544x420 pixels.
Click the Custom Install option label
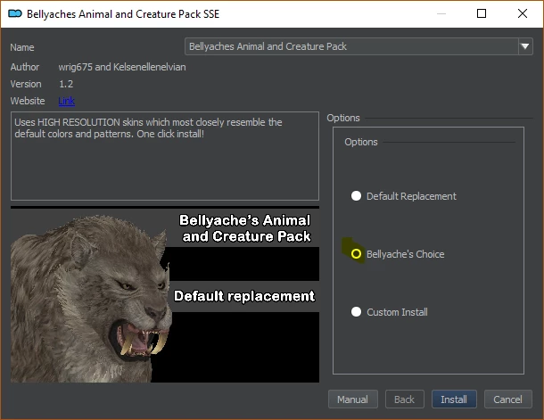(x=397, y=312)
